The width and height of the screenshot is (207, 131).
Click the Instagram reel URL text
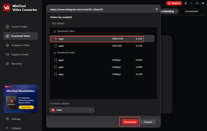point(76,10)
